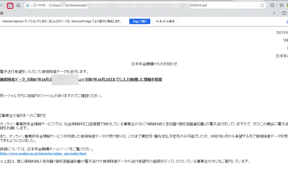Expand favorites bar overflow chevron
Viewport: 288px width, 170px height.
(x=274, y=13)
